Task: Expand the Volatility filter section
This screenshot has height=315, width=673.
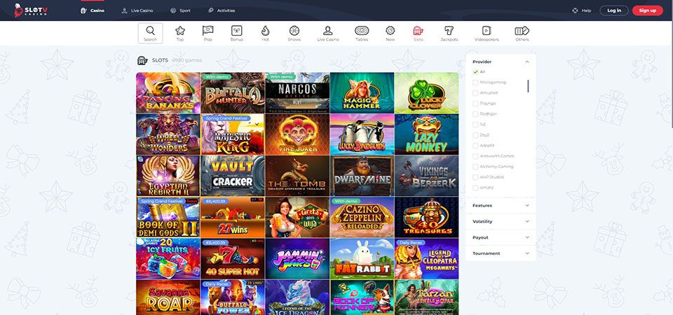Action: tap(501, 222)
